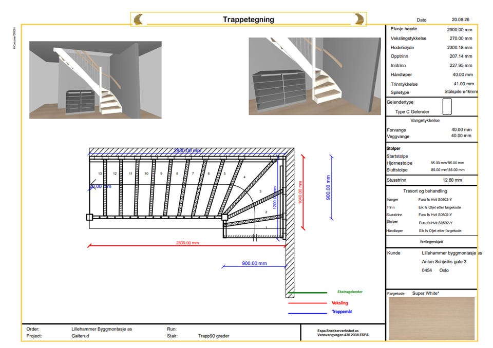Click the Opptrinn value 207.14 mm
This screenshot has height=348, width=493.
(x=461, y=56)
